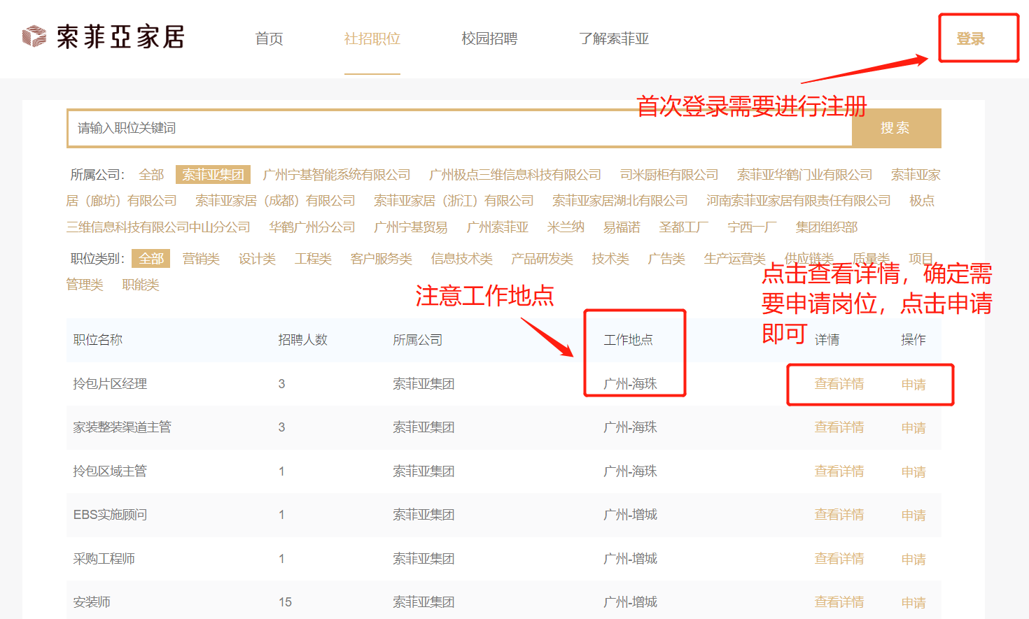Filter jobs by 营销类 category
Screen dimensions: 1029x619
coord(201,259)
